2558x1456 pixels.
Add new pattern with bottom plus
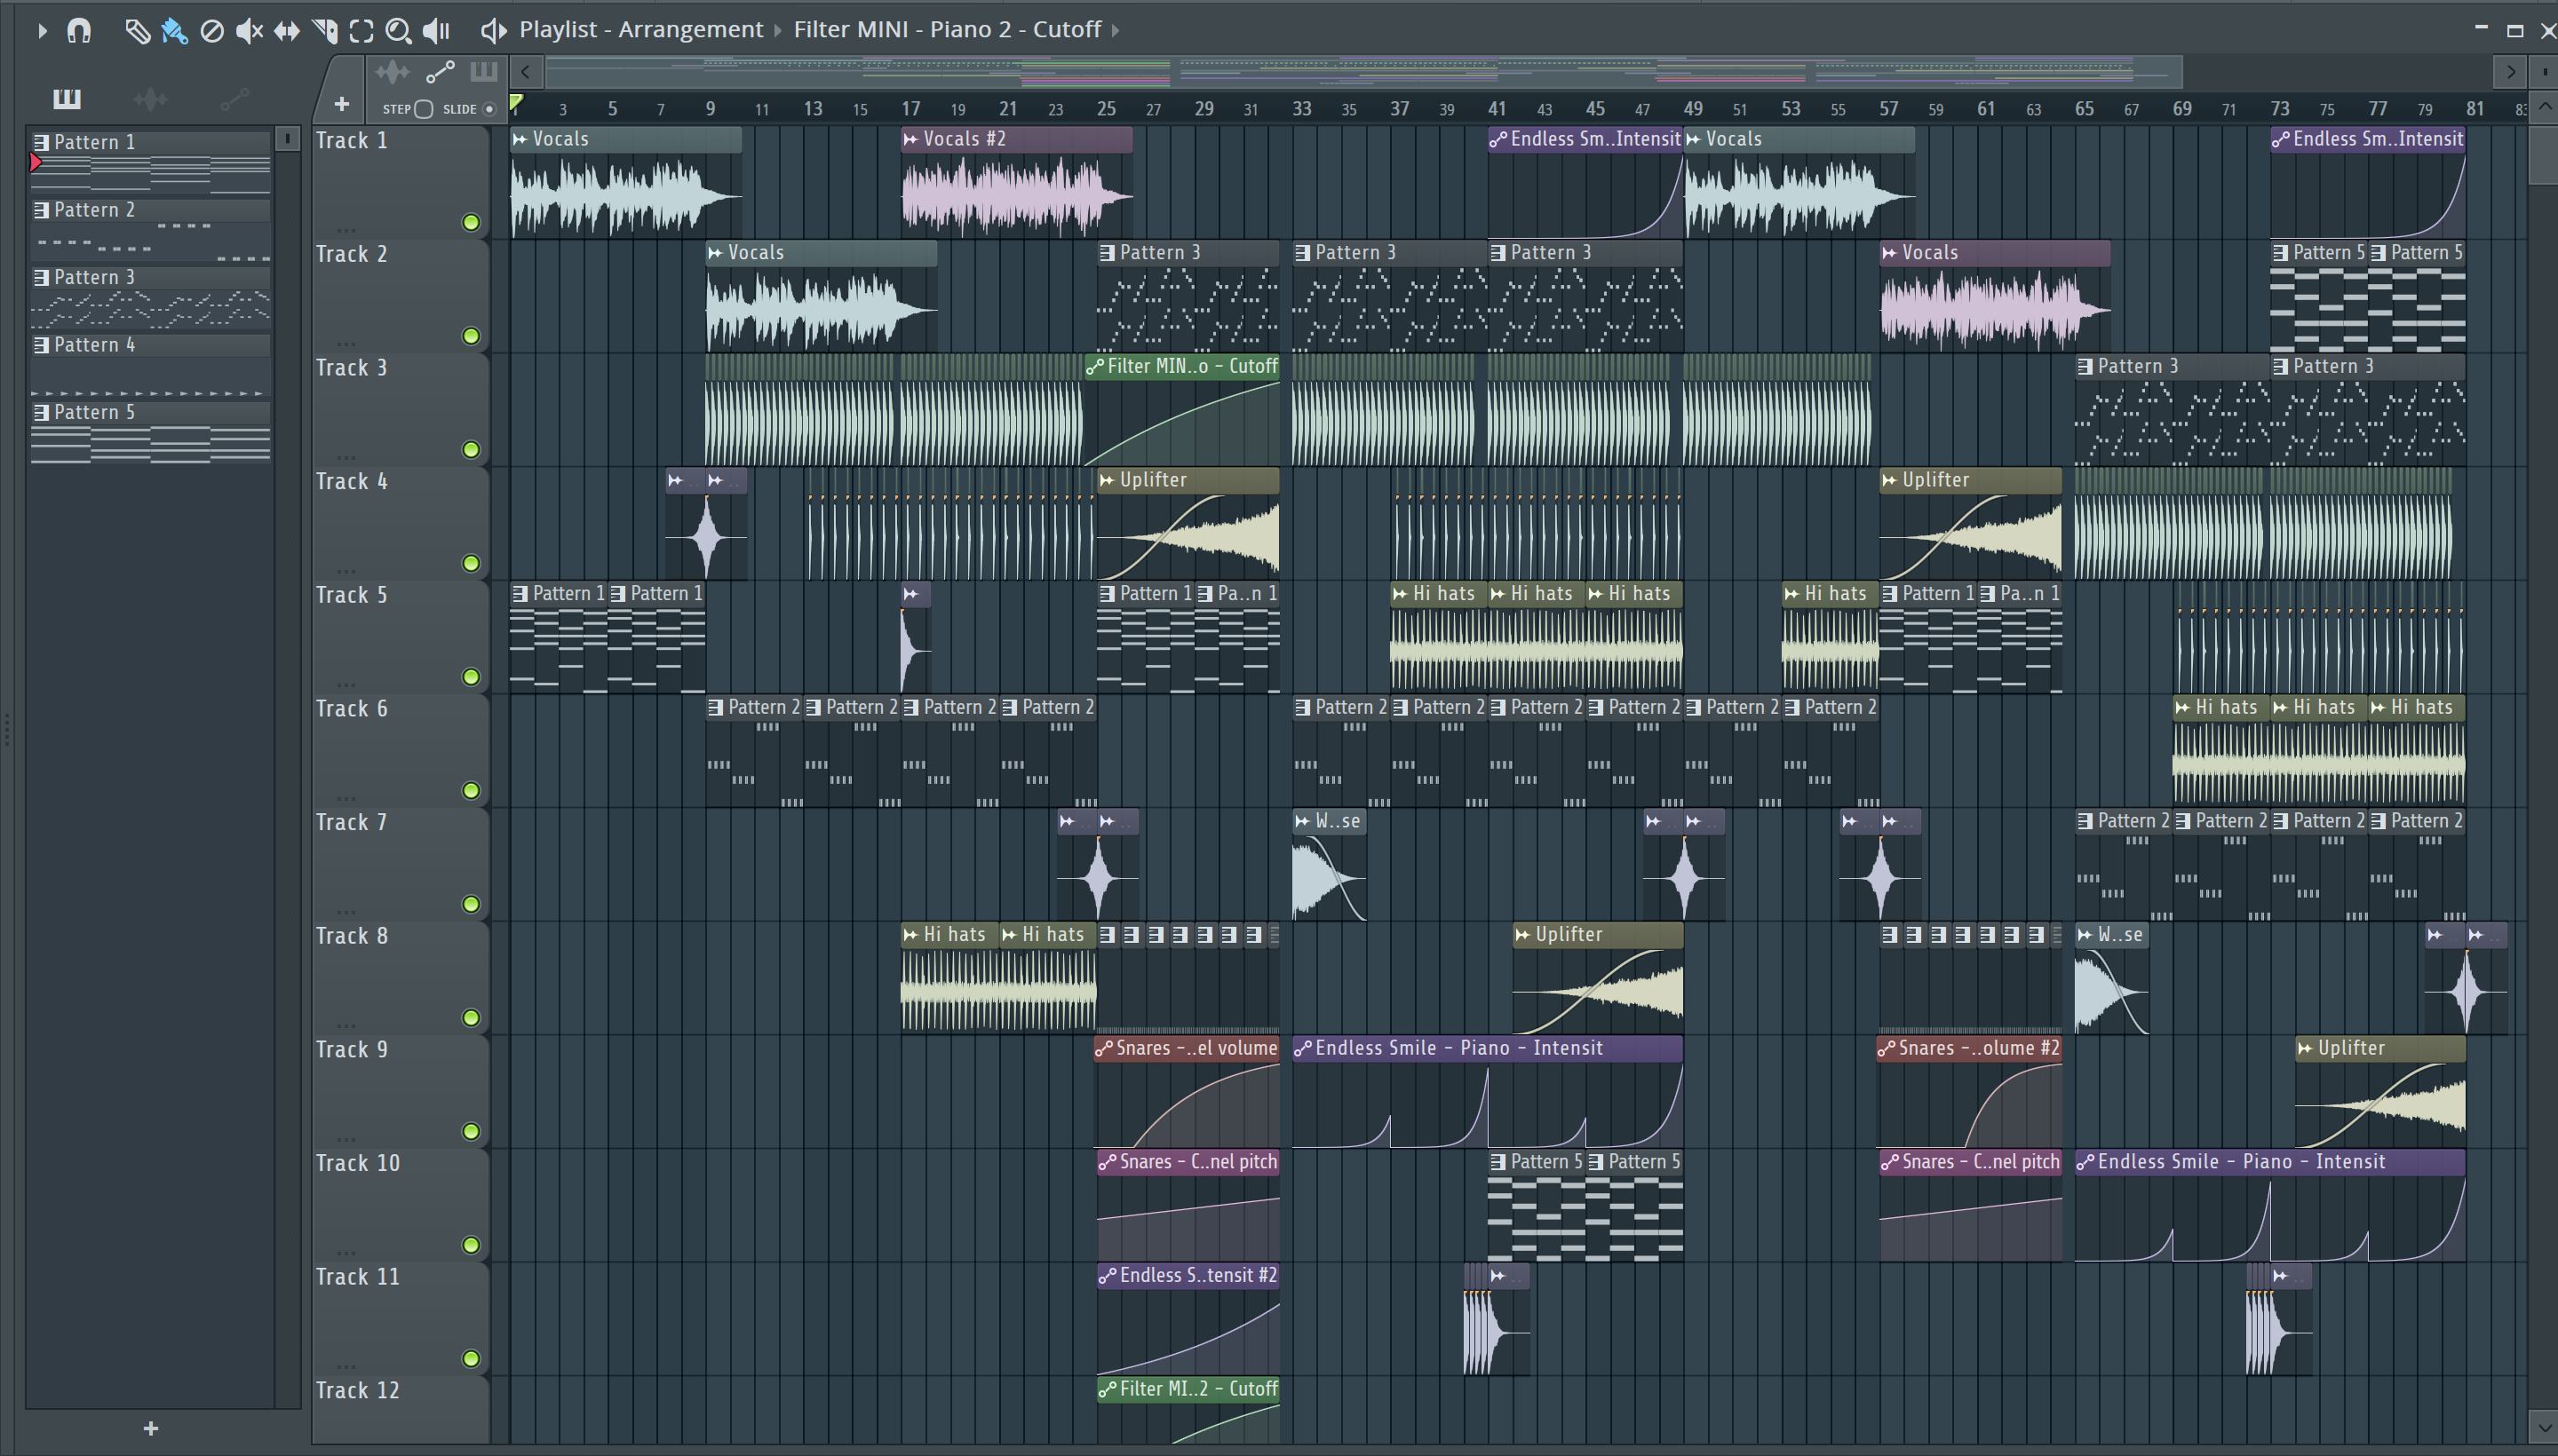click(x=151, y=1428)
